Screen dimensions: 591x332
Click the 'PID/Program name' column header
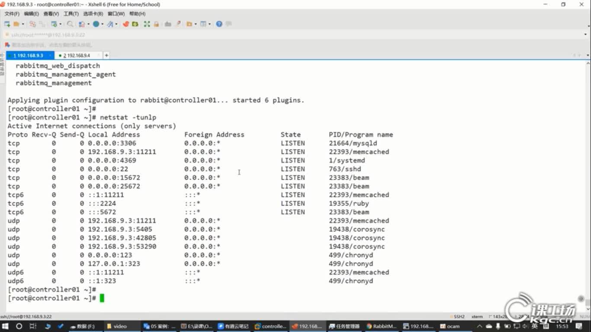[x=361, y=134]
